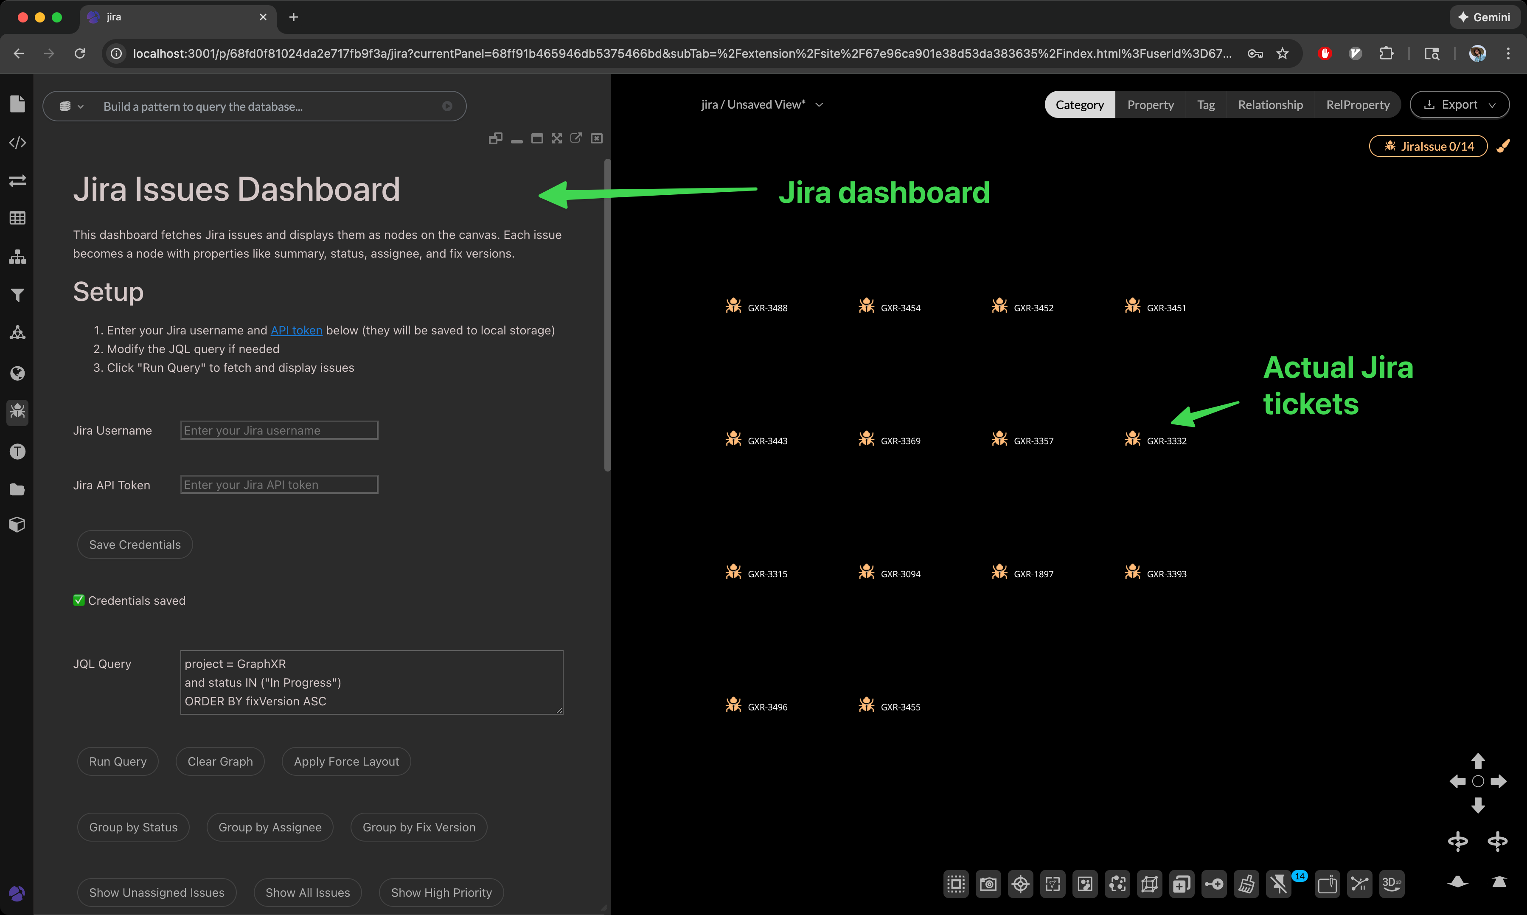Focus the Jira Username input field
Viewport: 1527px width, 915px height.
click(279, 430)
